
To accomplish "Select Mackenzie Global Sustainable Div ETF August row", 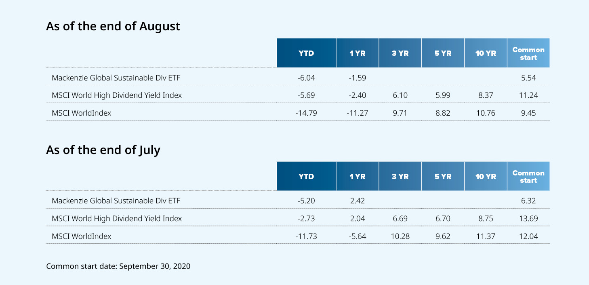I will 298,78.
